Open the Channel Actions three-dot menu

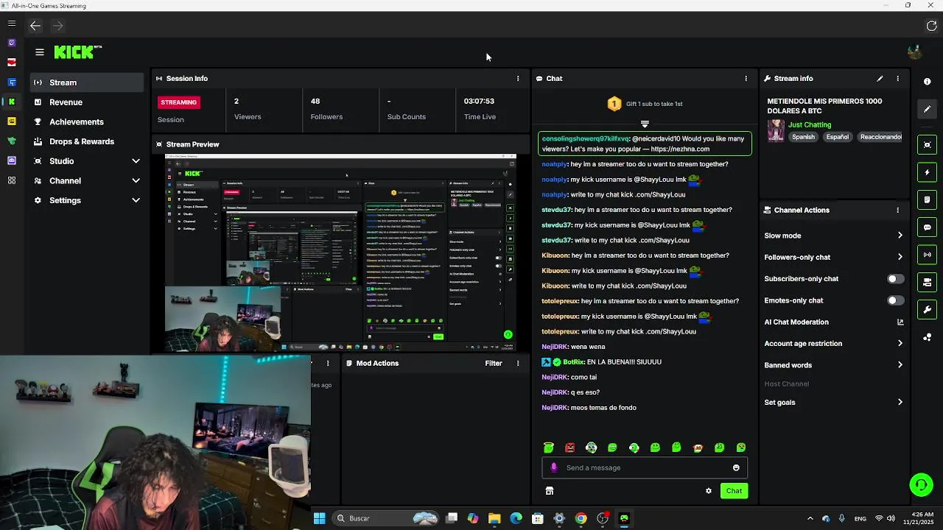(x=897, y=210)
